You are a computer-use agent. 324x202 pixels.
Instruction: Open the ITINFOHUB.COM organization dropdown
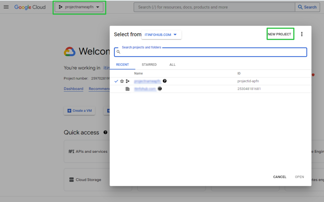tap(161, 35)
